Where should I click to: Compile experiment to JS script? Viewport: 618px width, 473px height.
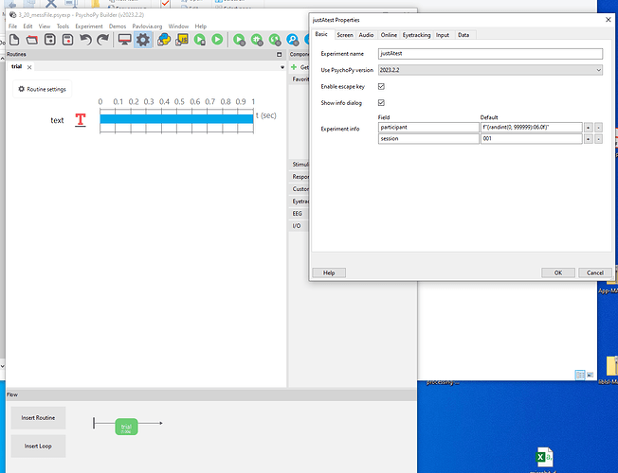pos(182,40)
